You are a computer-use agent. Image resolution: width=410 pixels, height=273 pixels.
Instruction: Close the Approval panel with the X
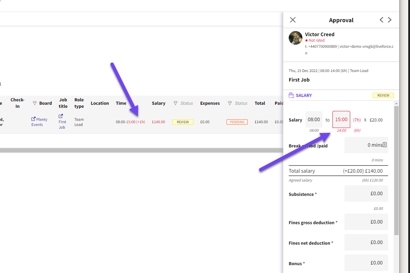(292, 20)
